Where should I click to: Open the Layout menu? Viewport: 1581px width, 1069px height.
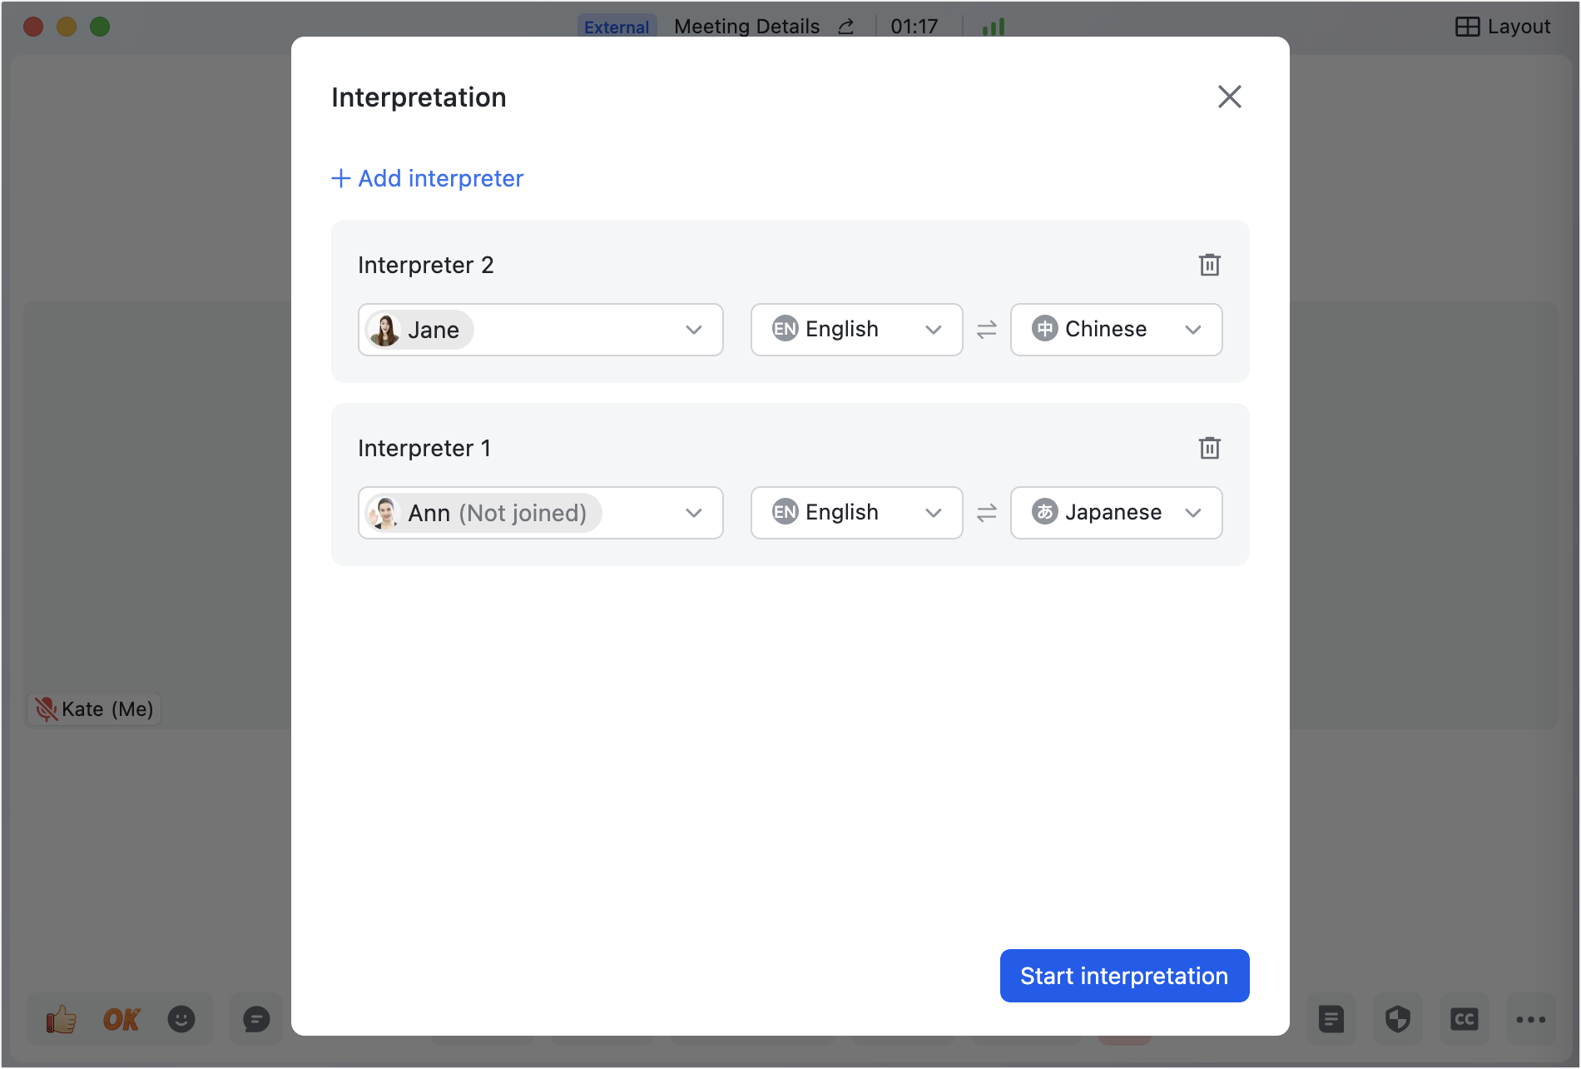1503,26
